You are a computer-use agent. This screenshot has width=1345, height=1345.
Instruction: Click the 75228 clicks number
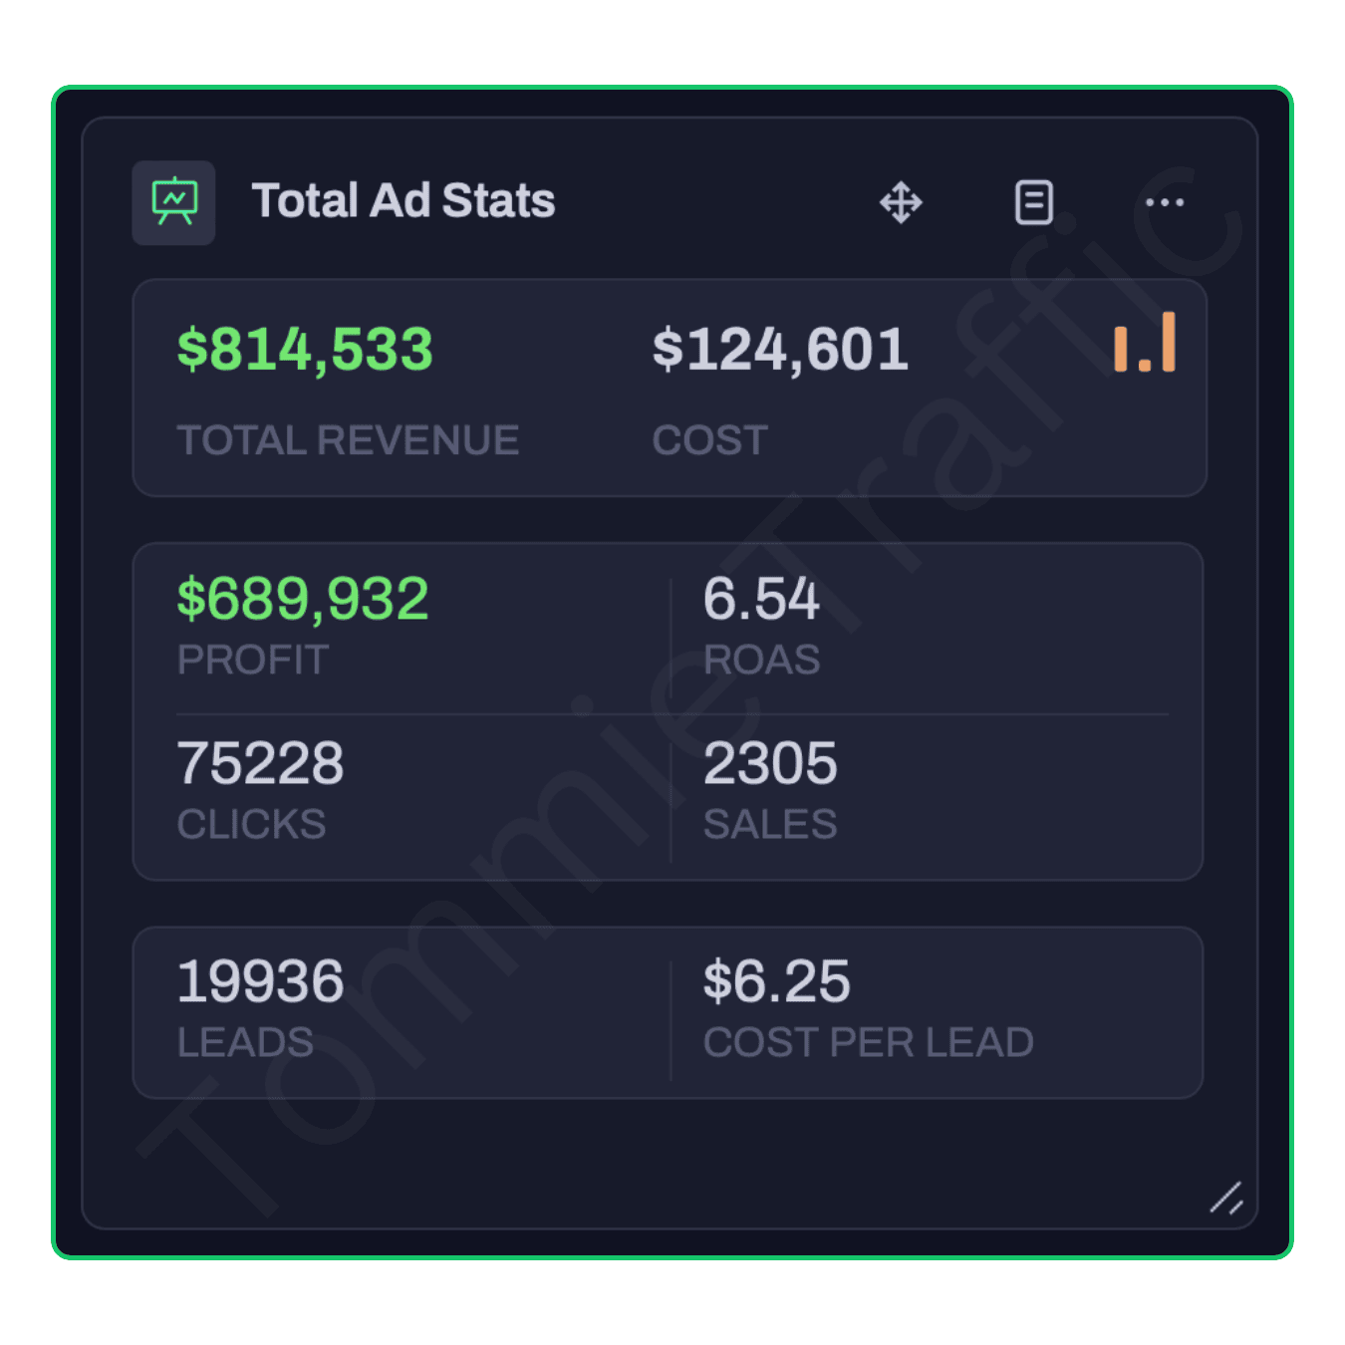260,763
